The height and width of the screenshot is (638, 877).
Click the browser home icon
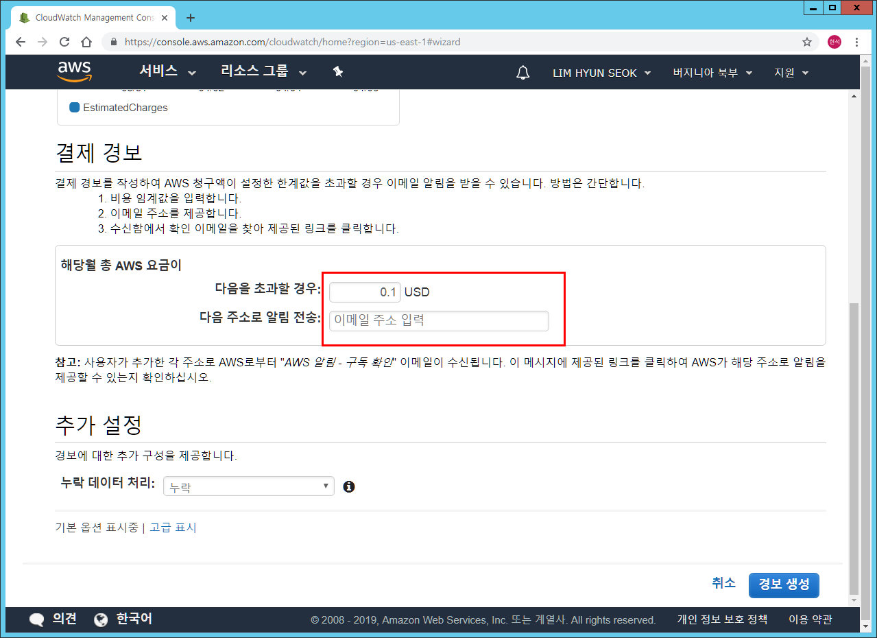pos(86,42)
